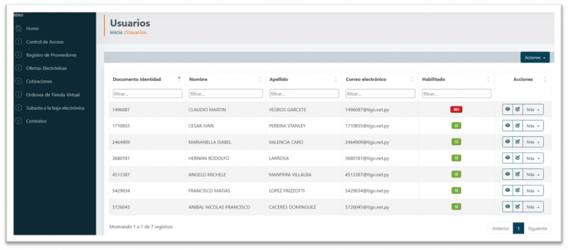
Task: Sort by Documento Identidad column arrows
Action: tap(179, 79)
